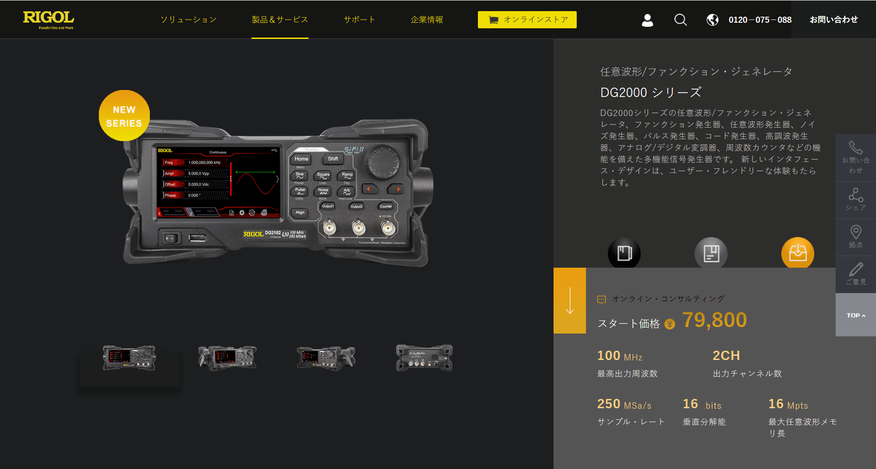Select the third angled product thumbnail
The height and width of the screenshot is (469, 876).
tap(326, 358)
